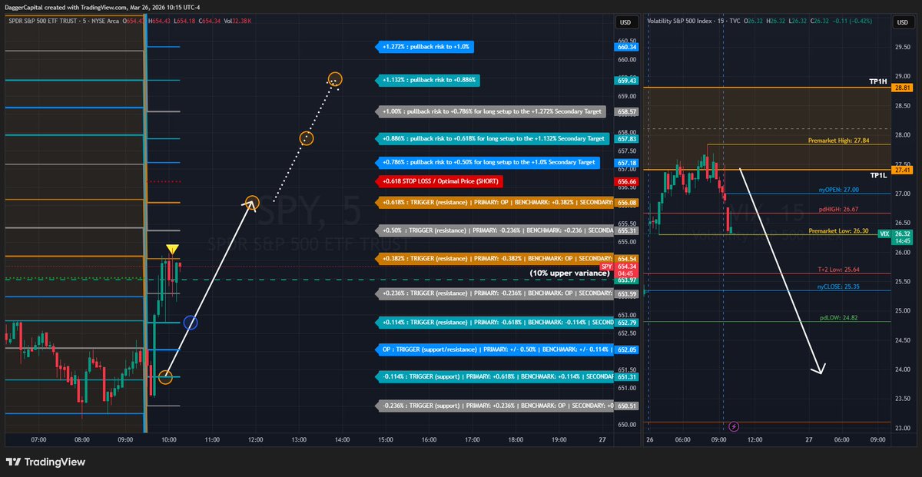Click the 14:45 countdown under VIX price tag
Screen dimensions: 922x477
click(x=902, y=241)
